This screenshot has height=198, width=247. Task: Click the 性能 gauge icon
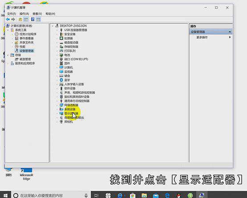tap(16, 47)
